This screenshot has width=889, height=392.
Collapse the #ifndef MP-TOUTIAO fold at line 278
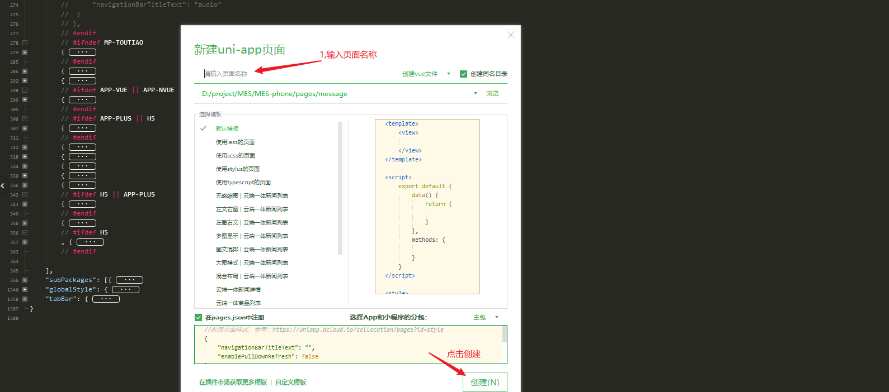pyautogui.click(x=25, y=42)
